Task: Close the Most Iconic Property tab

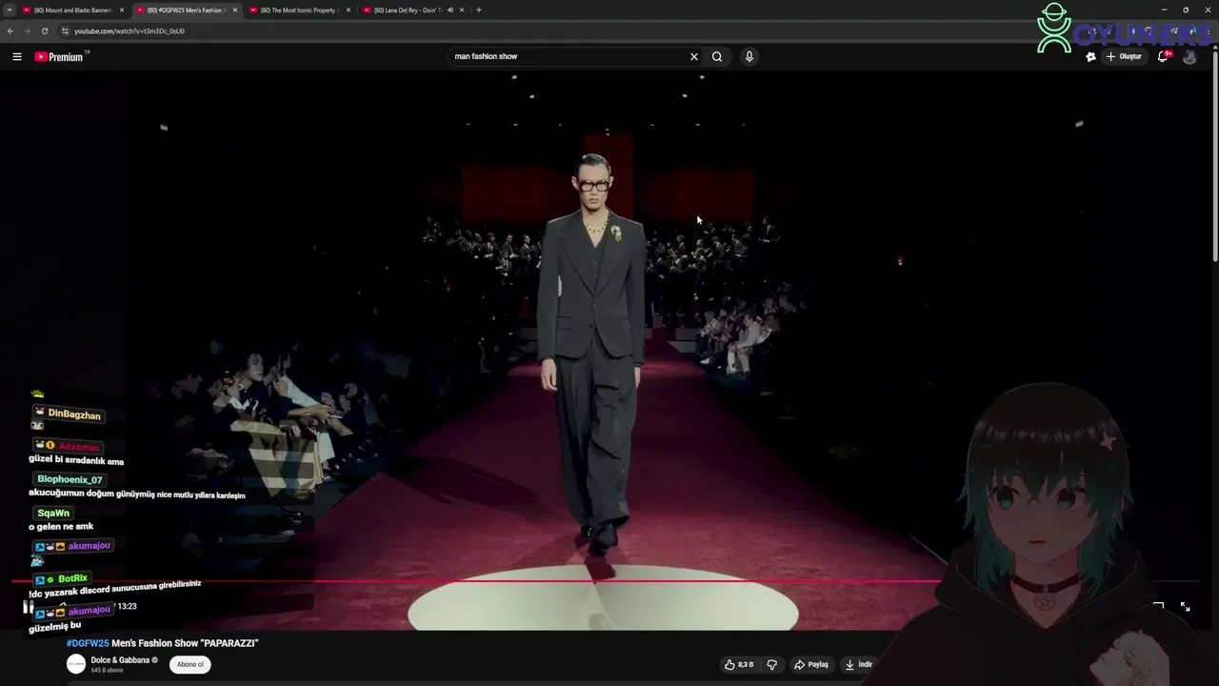Action: [x=349, y=10]
